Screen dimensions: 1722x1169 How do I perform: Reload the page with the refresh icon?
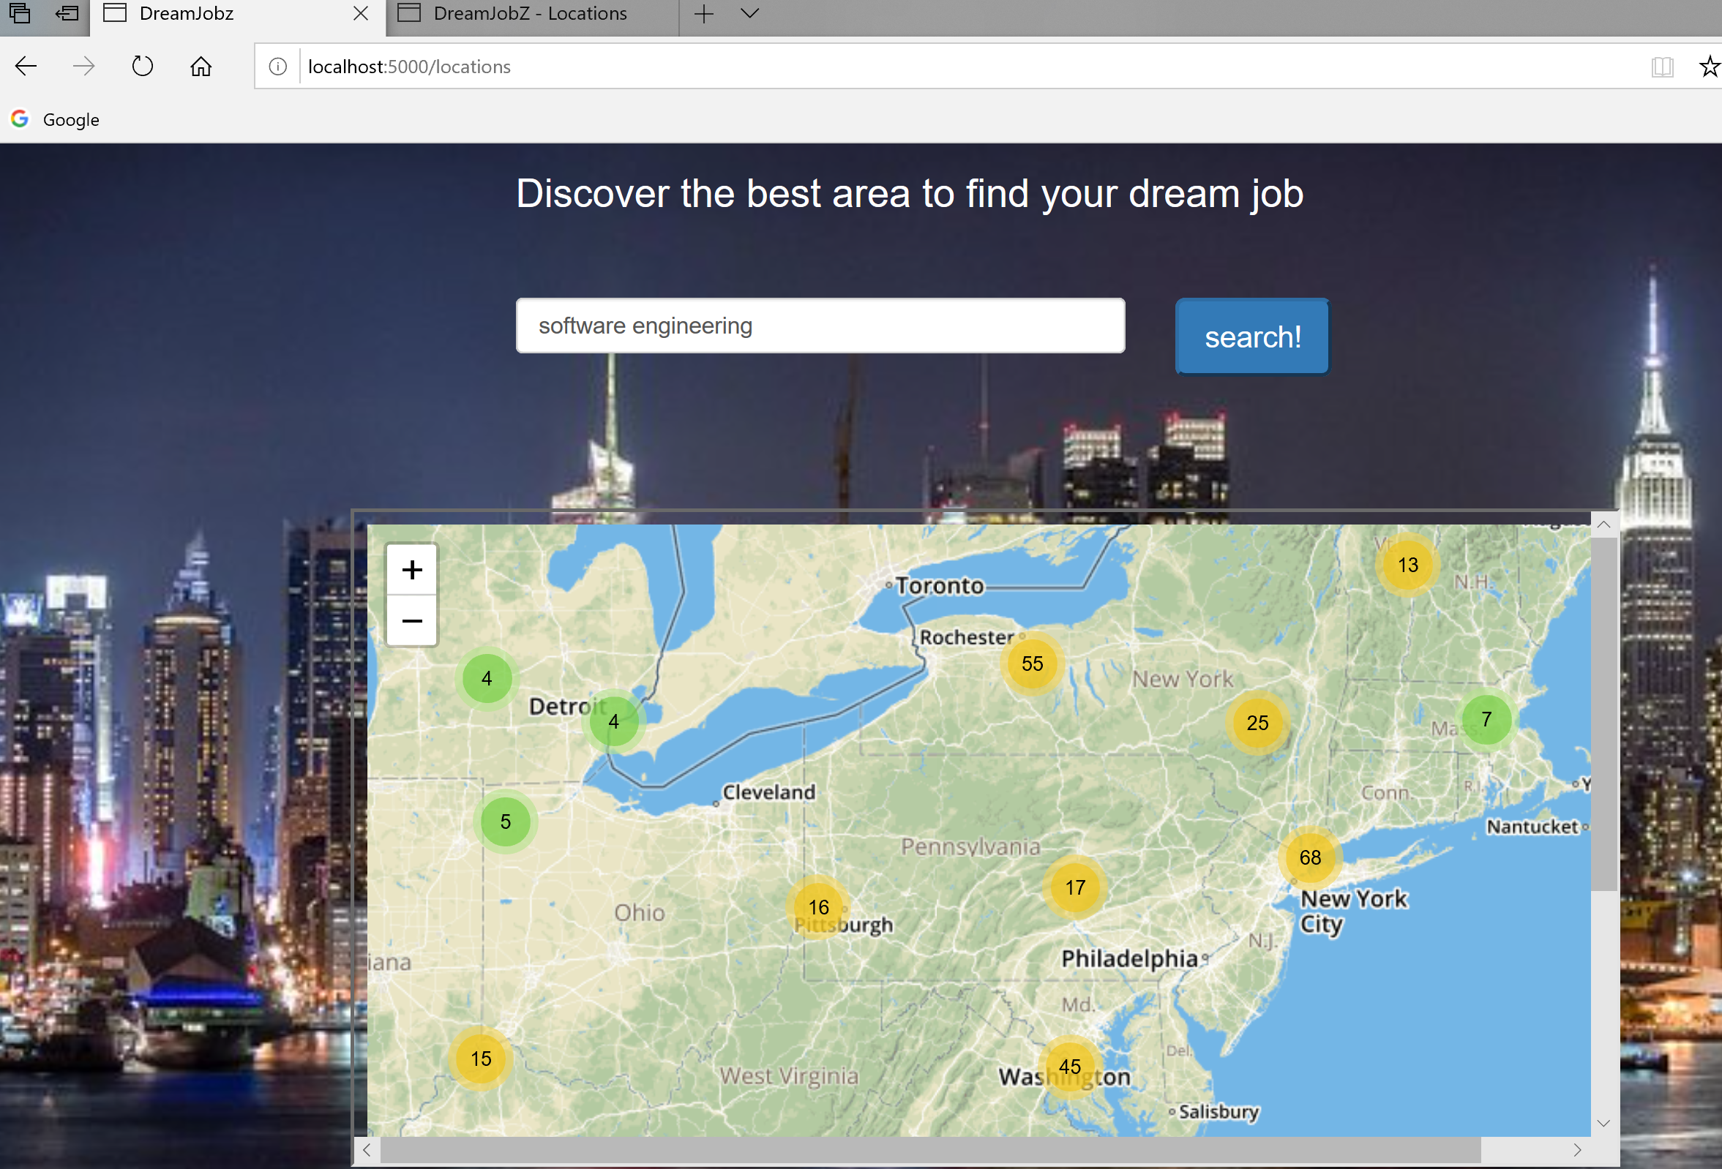(x=142, y=67)
